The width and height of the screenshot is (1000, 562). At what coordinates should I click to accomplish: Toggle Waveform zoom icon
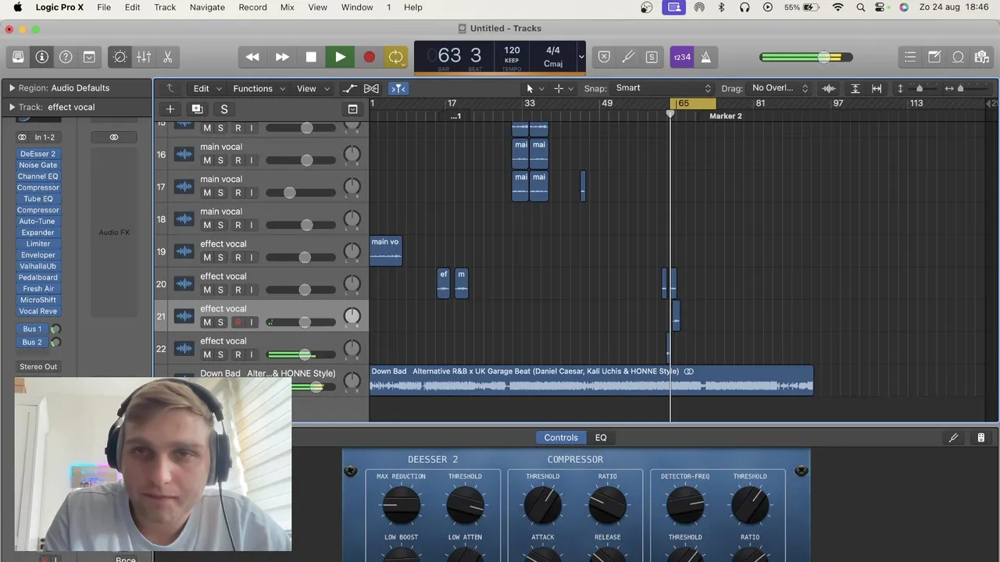tap(829, 88)
